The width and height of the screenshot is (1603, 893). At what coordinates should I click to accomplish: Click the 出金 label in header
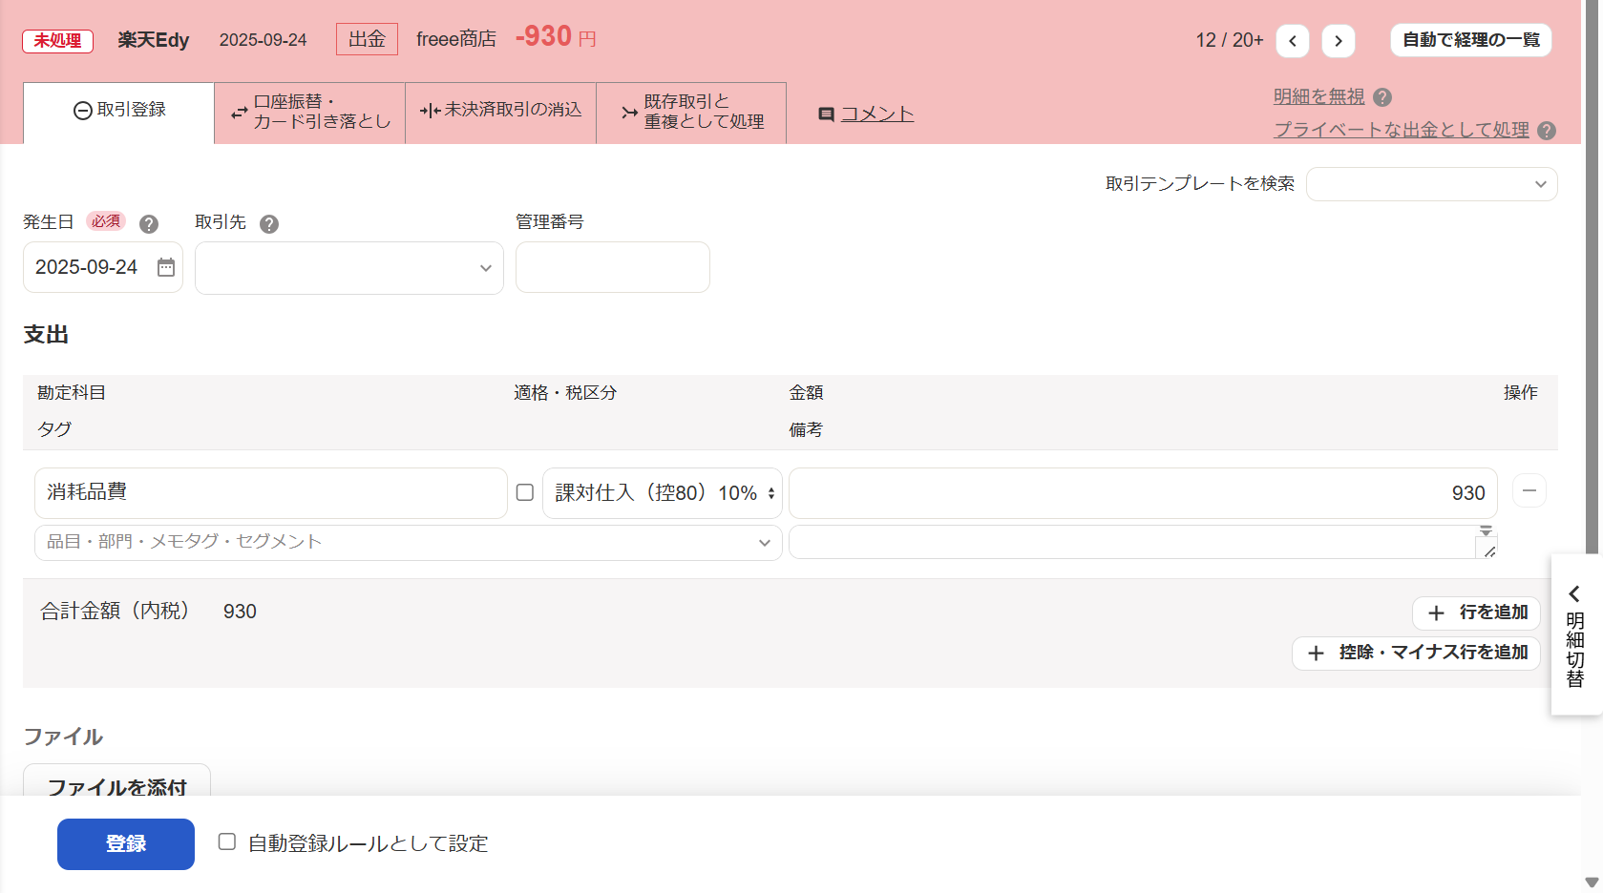[x=367, y=39]
